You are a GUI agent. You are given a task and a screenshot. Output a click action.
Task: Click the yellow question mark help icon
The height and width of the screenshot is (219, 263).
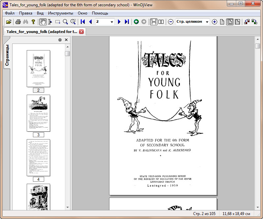(33, 22)
